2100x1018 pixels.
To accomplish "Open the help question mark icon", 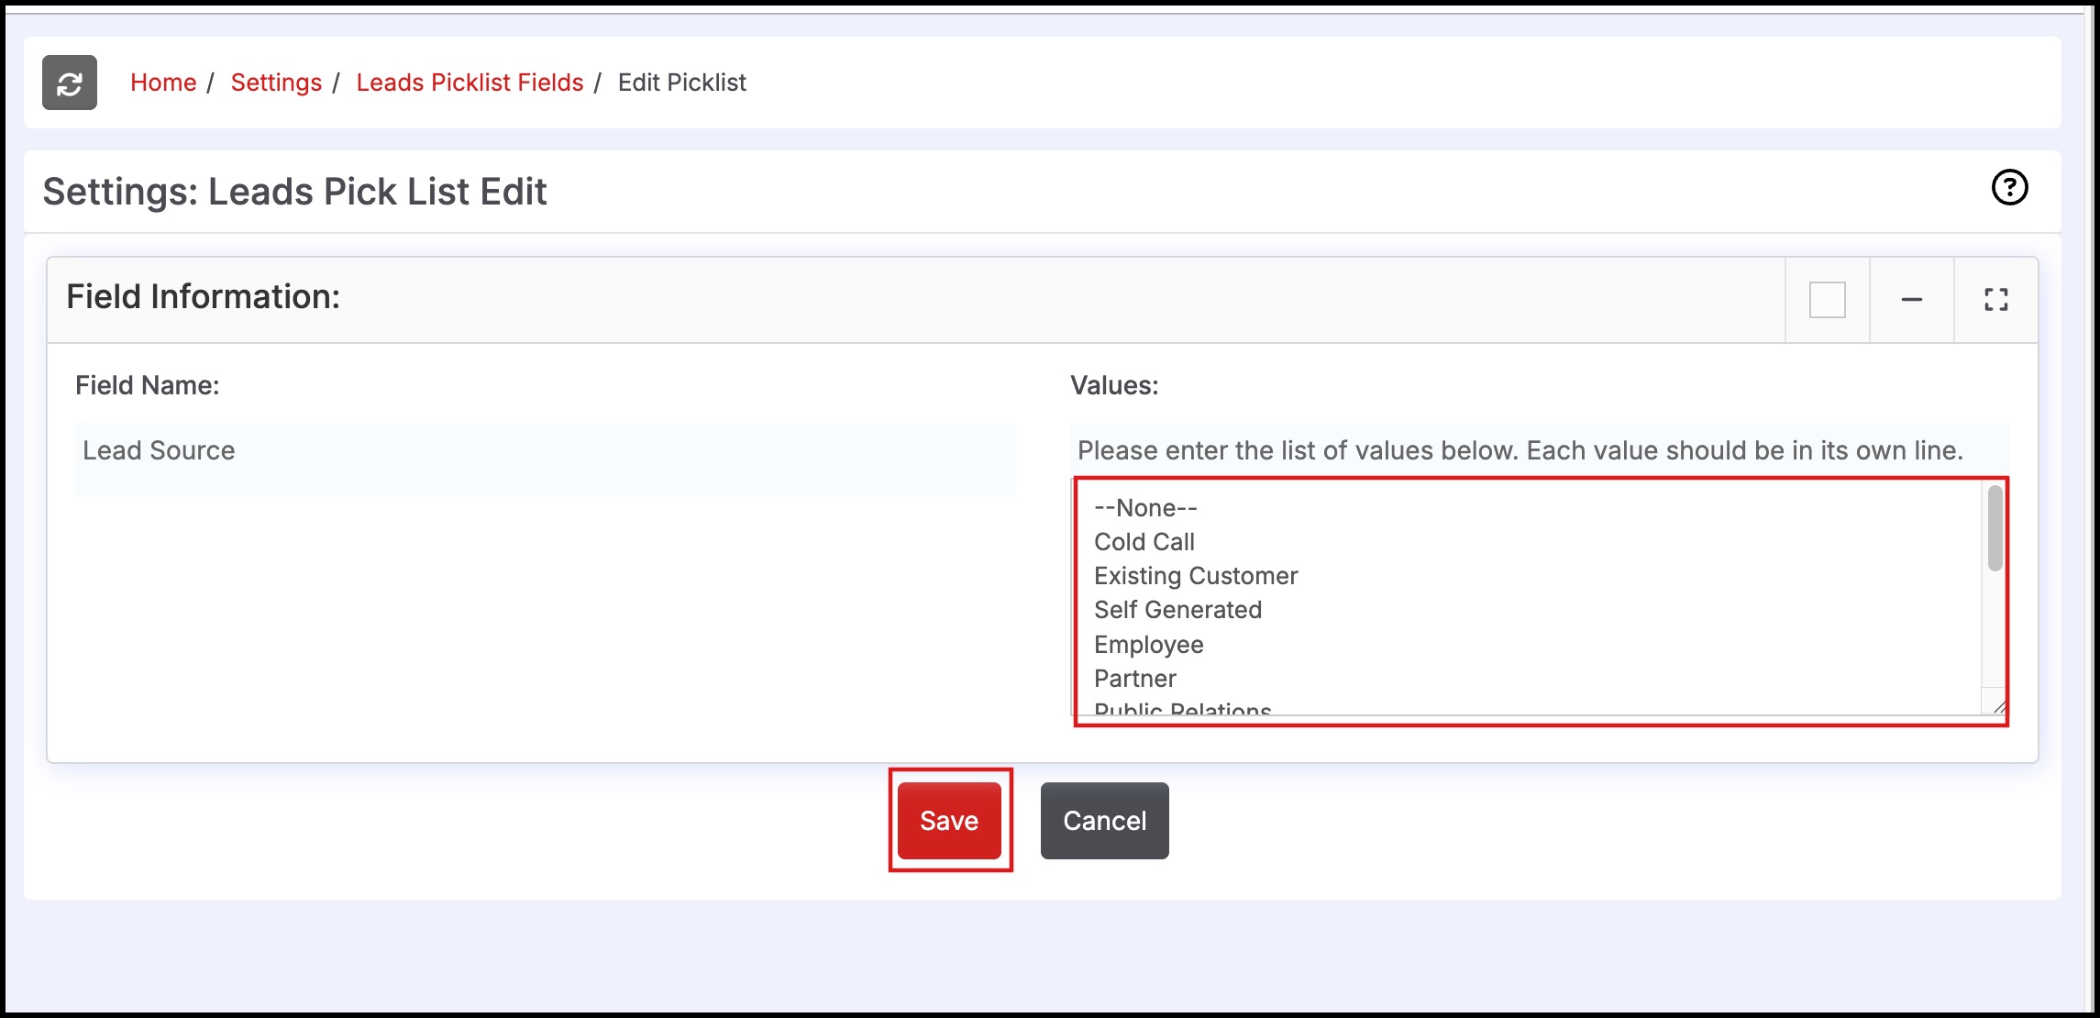I will tap(2008, 188).
